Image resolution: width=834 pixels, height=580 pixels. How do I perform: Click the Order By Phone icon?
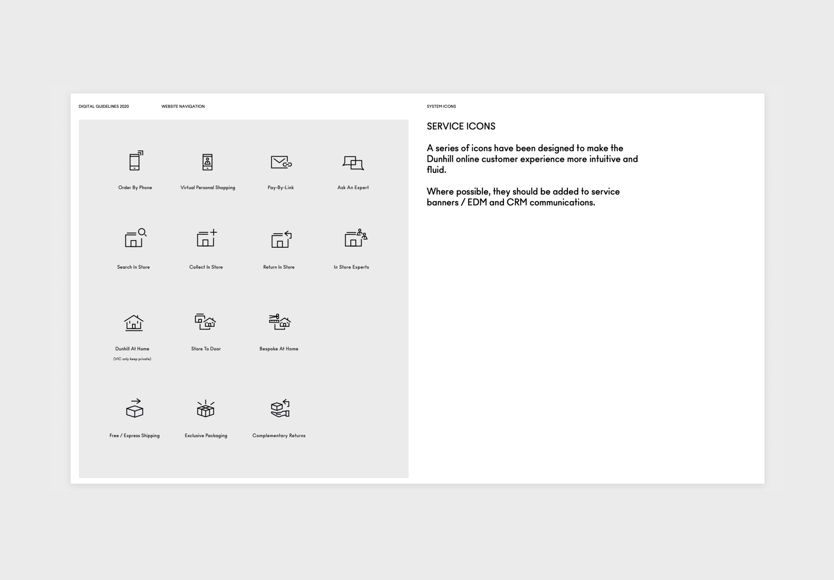tap(135, 161)
